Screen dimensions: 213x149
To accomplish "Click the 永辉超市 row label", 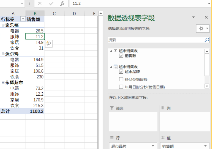I will (14, 82).
